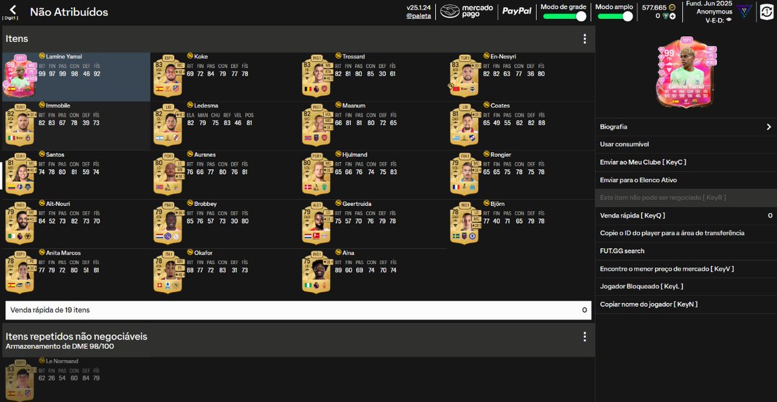Select the Anita Marcos player item
This screenshot has width=777, height=402.
pos(76,274)
